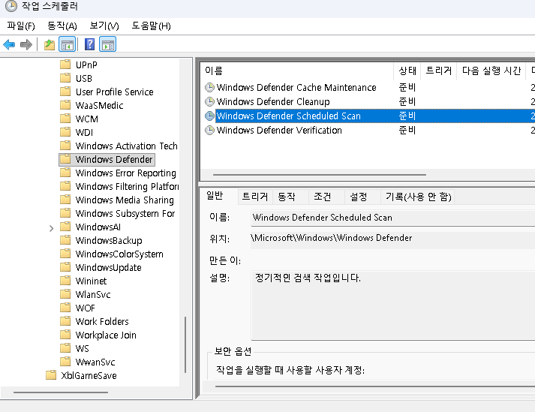535x412 pixels.
Task: Open the 동작(A) menu
Action: [x=62, y=26]
